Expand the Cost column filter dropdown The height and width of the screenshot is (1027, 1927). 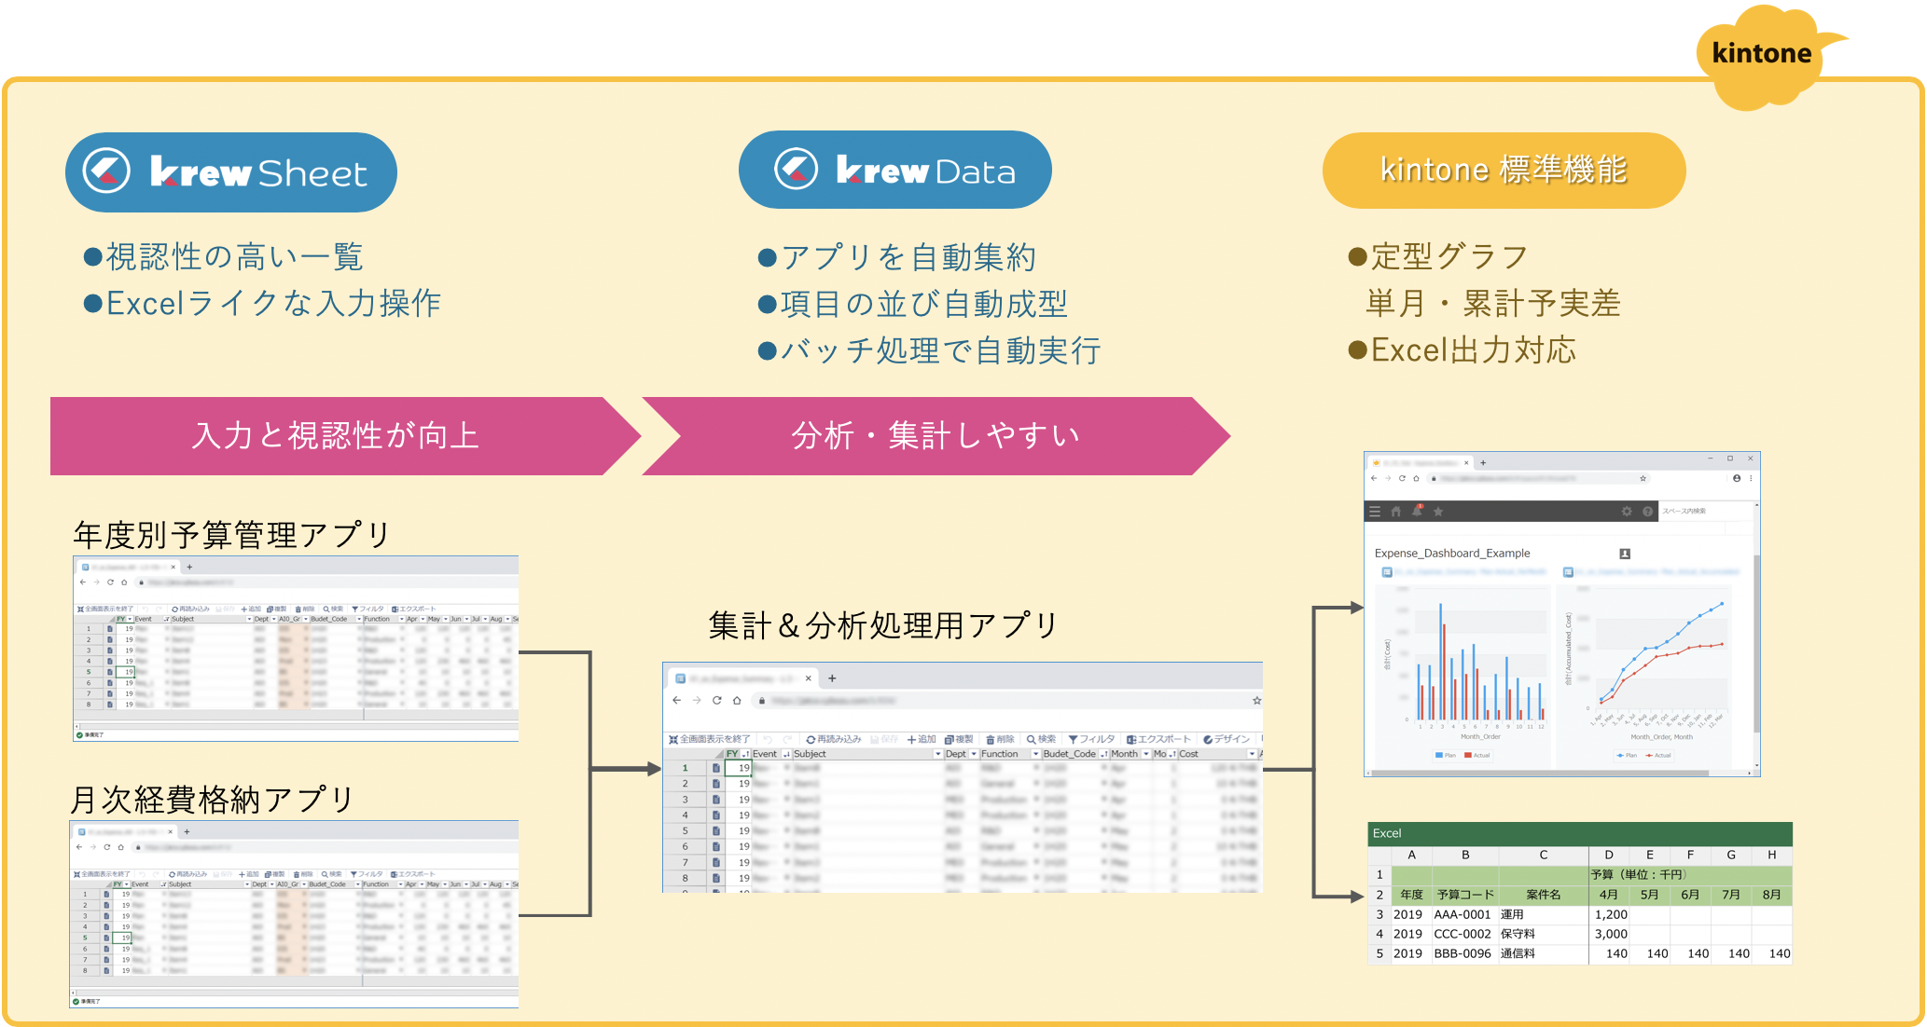[1252, 754]
